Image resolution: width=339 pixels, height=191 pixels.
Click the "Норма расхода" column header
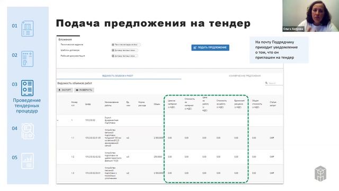(x=142, y=104)
